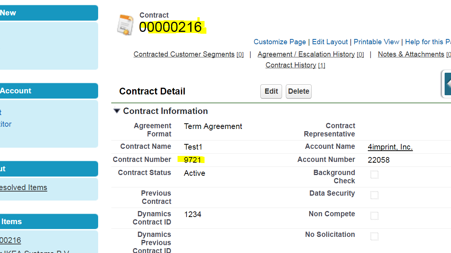Click the Contract Number value 9721
The width and height of the screenshot is (451, 253).
click(193, 160)
